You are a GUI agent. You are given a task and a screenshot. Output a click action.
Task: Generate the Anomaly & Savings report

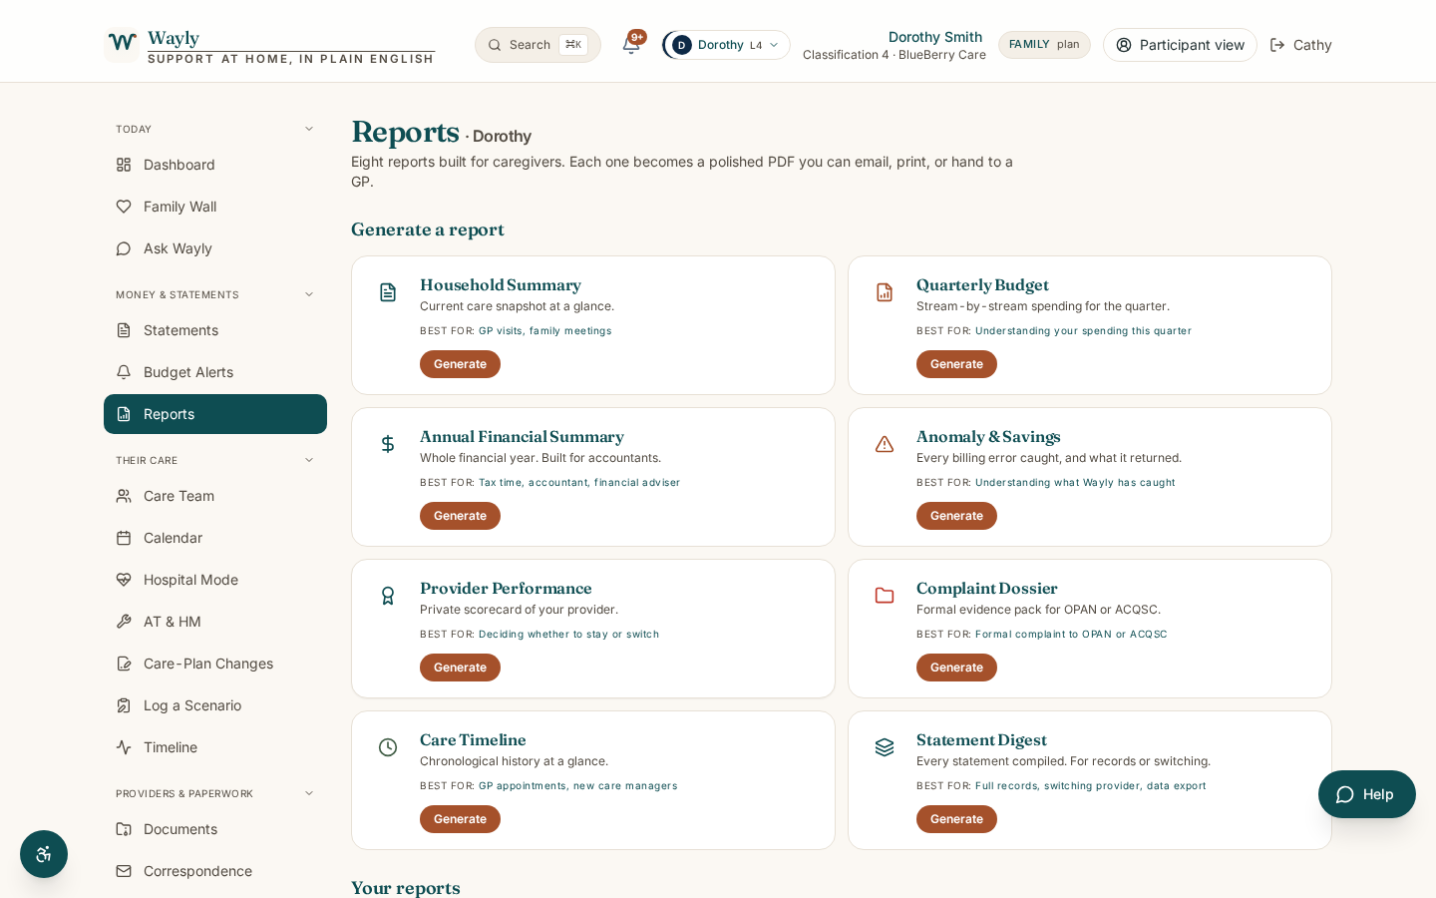pyautogui.click(x=956, y=516)
